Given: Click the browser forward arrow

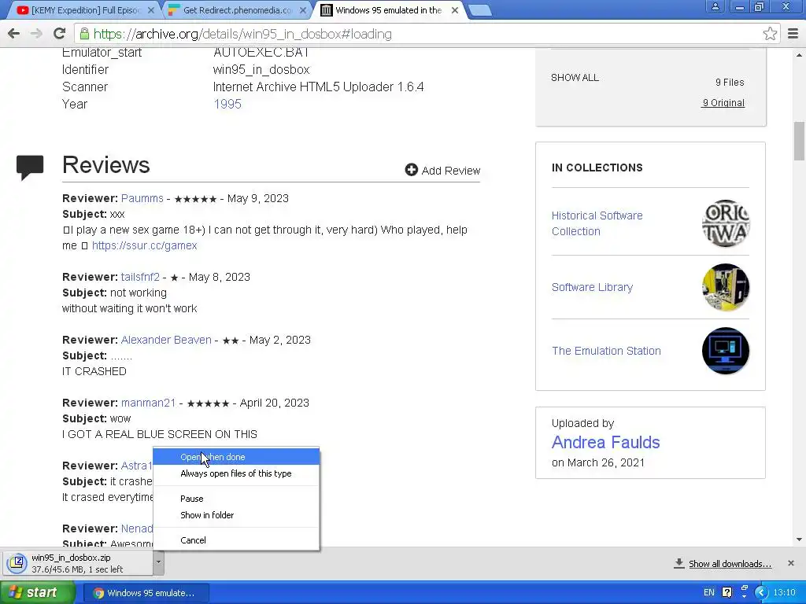Looking at the screenshot, I should (x=36, y=34).
